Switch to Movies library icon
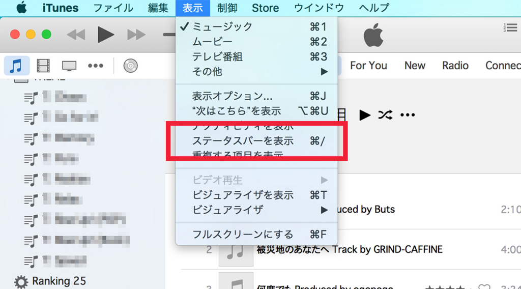 43,66
